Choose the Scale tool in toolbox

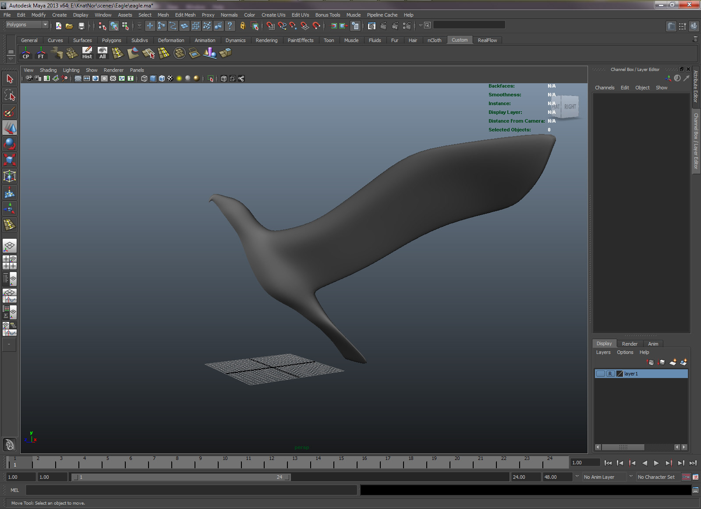pyautogui.click(x=10, y=160)
